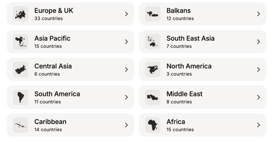This screenshot has width=274, height=142.
Task: Click the South East Asia map icon
Action: [x=153, y=42]
